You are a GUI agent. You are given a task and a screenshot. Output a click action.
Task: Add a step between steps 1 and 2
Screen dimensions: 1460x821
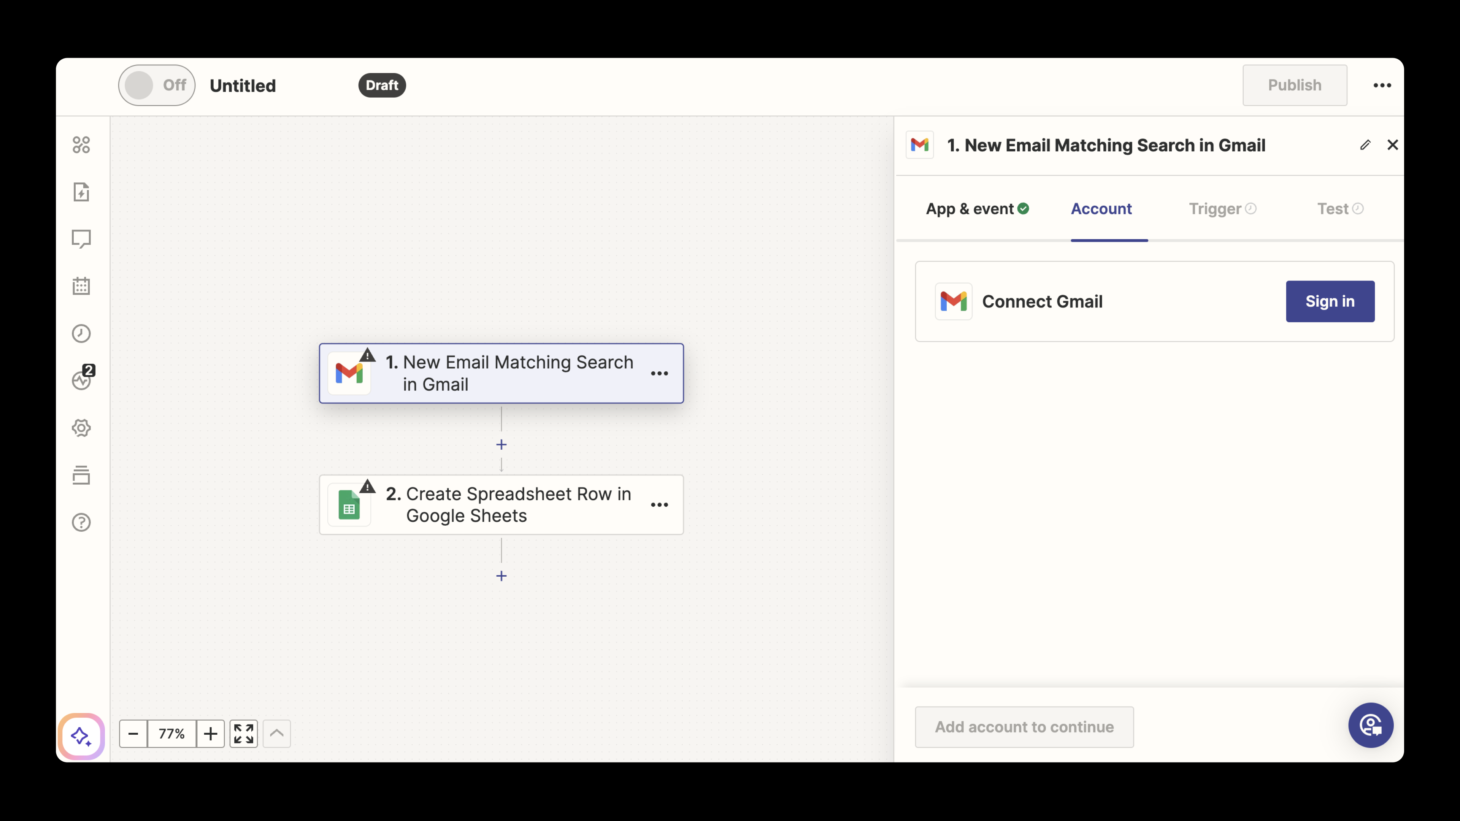(501, 445)
